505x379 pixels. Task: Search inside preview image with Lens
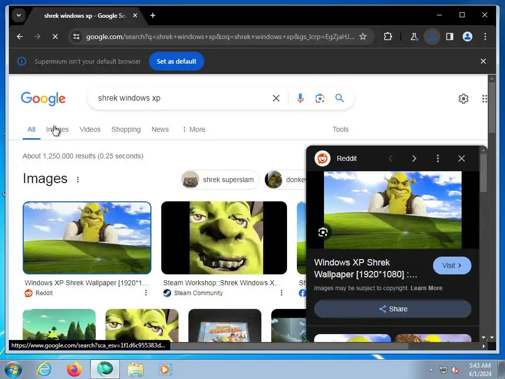(323, 232)
